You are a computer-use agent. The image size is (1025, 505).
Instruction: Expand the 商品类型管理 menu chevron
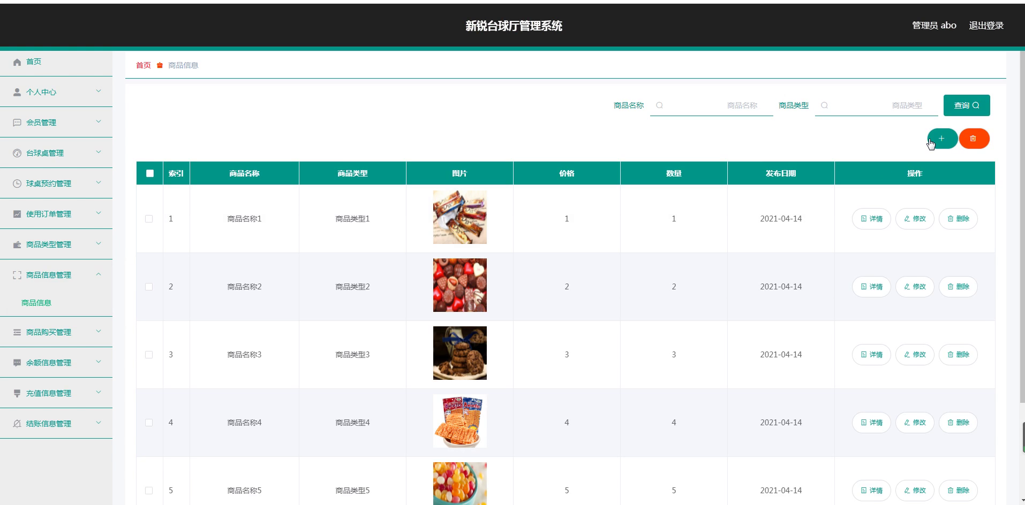pos(99,244)
